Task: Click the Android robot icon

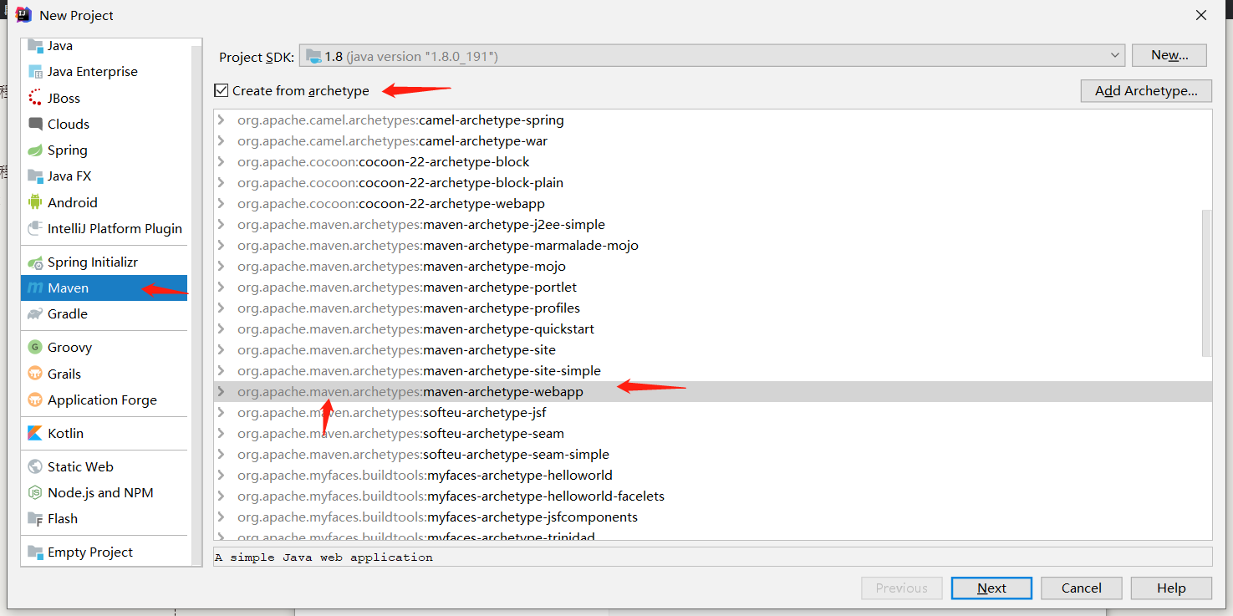Action: (35, 202)
